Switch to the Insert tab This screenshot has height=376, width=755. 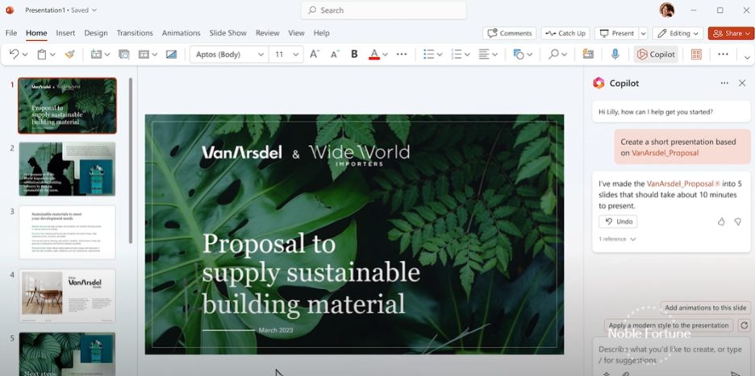(65, 33)
